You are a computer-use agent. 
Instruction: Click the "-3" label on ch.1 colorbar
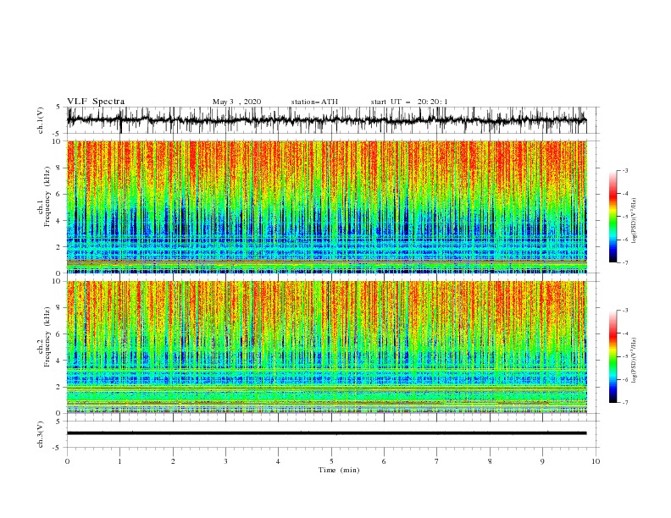point(624,170)
